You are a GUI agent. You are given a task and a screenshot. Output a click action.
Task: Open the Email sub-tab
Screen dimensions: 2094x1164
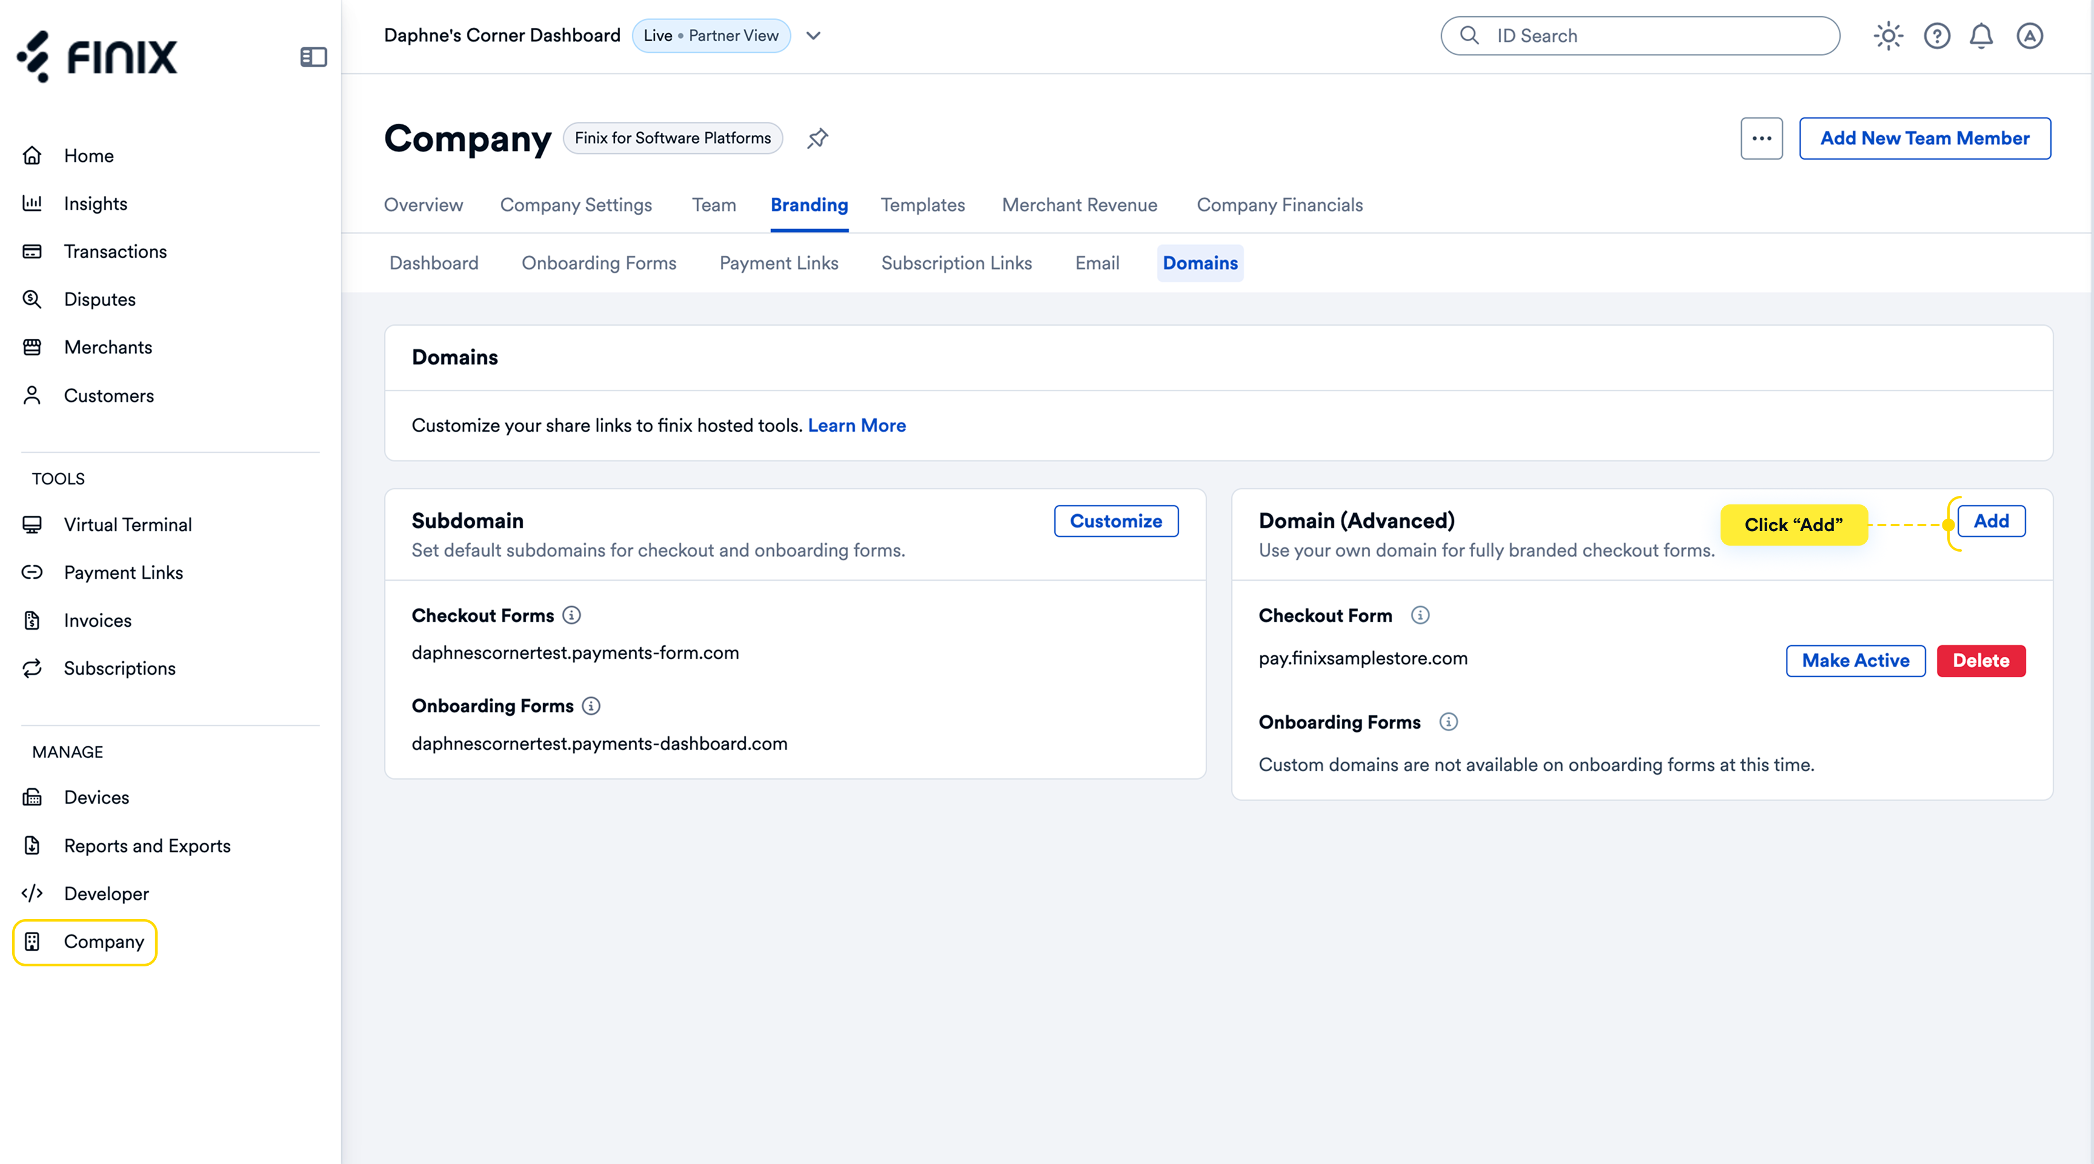pos(1097,263)
